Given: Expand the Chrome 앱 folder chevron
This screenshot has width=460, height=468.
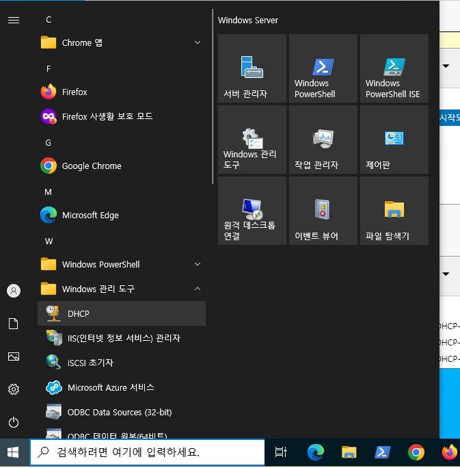Looking at the screenshot, I should [x=198, y=42].
